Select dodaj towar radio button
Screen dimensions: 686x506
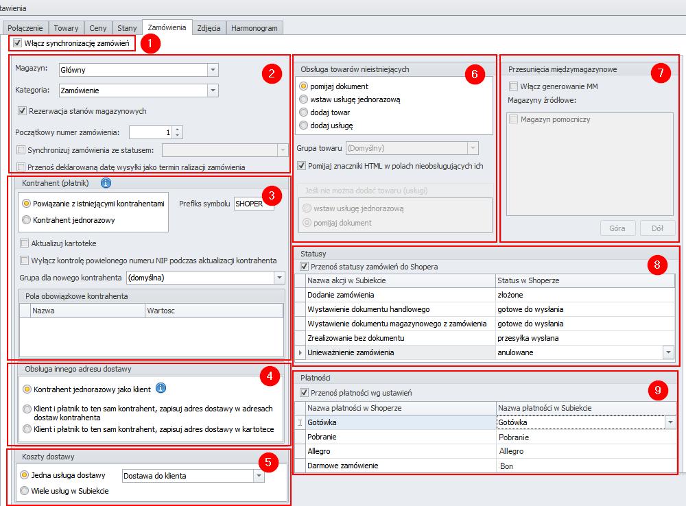(x=303, y=112)
